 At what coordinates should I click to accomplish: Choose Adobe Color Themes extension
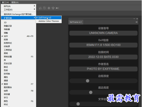(x=49, y=21)
